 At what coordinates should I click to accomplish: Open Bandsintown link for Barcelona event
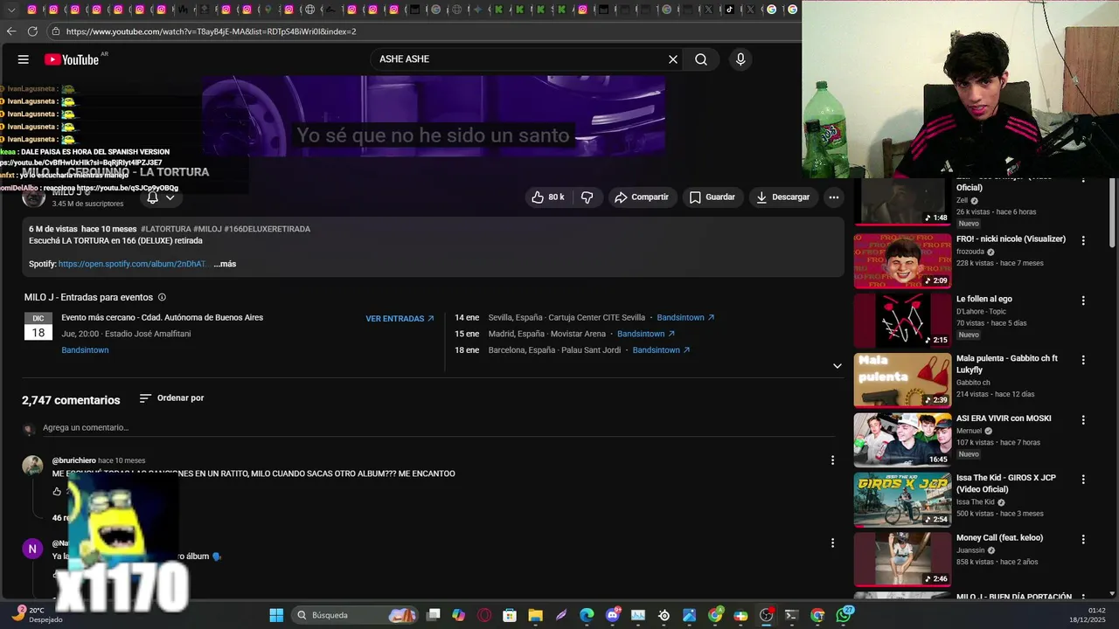point(661,350)
